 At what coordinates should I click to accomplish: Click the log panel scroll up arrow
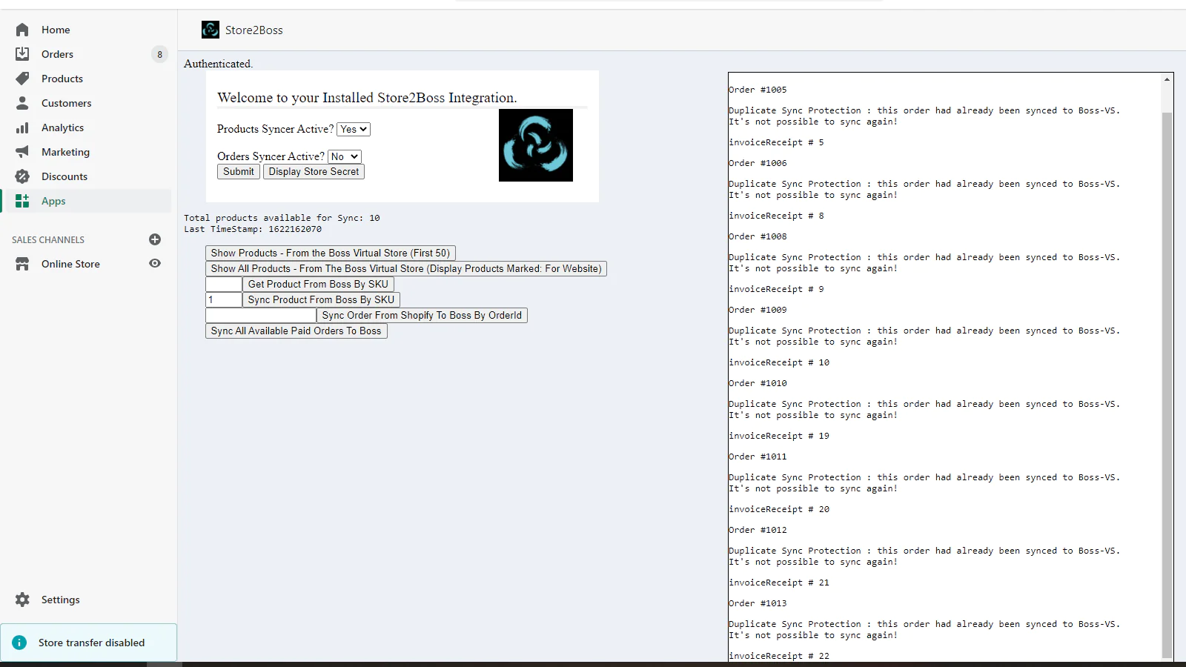coord(1167,79)
